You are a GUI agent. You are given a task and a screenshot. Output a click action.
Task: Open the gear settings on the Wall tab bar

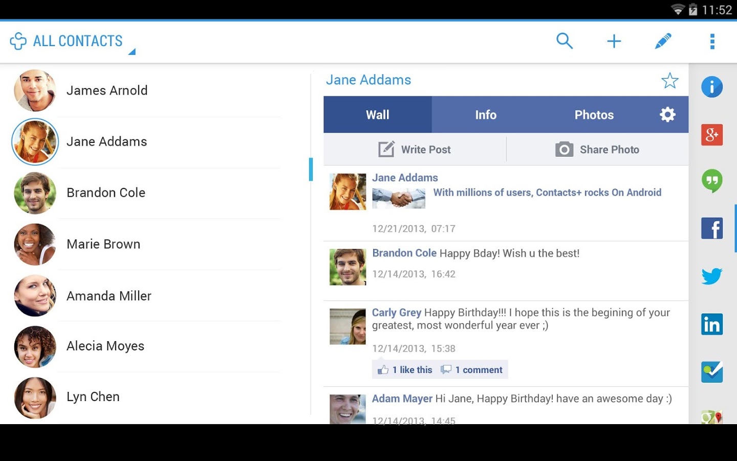666,114
